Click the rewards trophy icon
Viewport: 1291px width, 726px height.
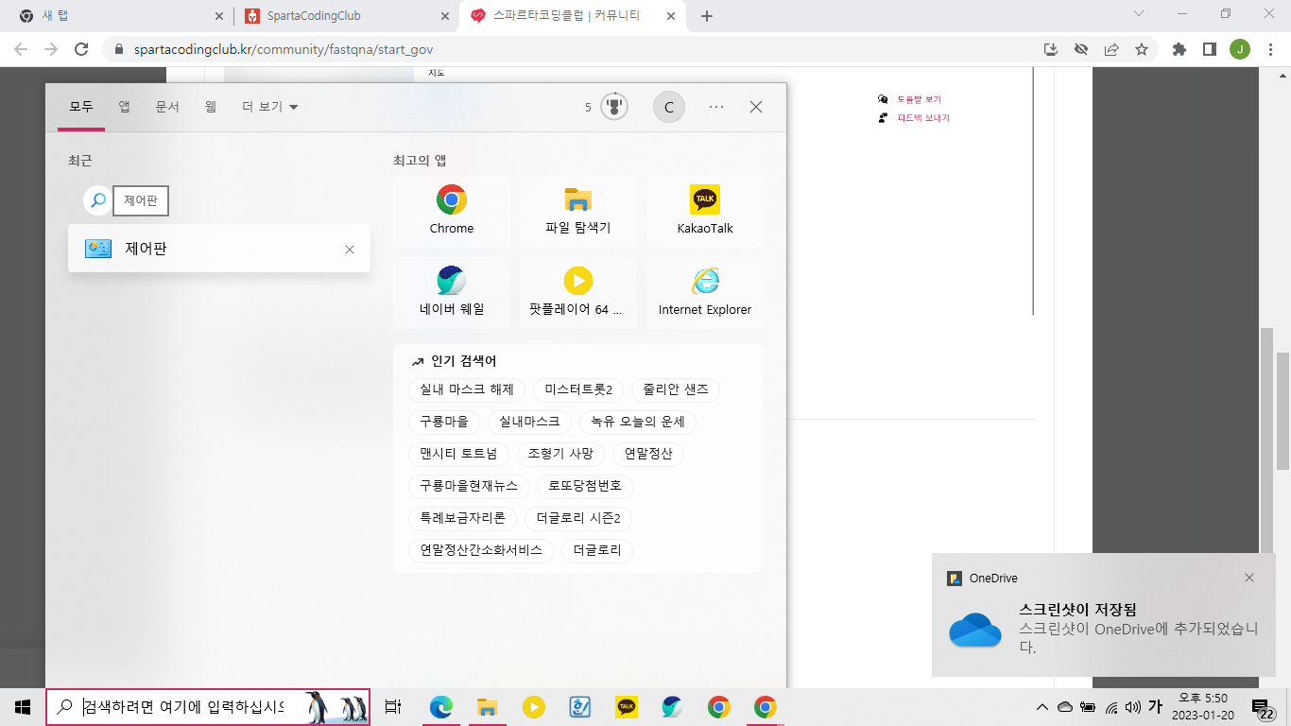(x=614, y=107)
